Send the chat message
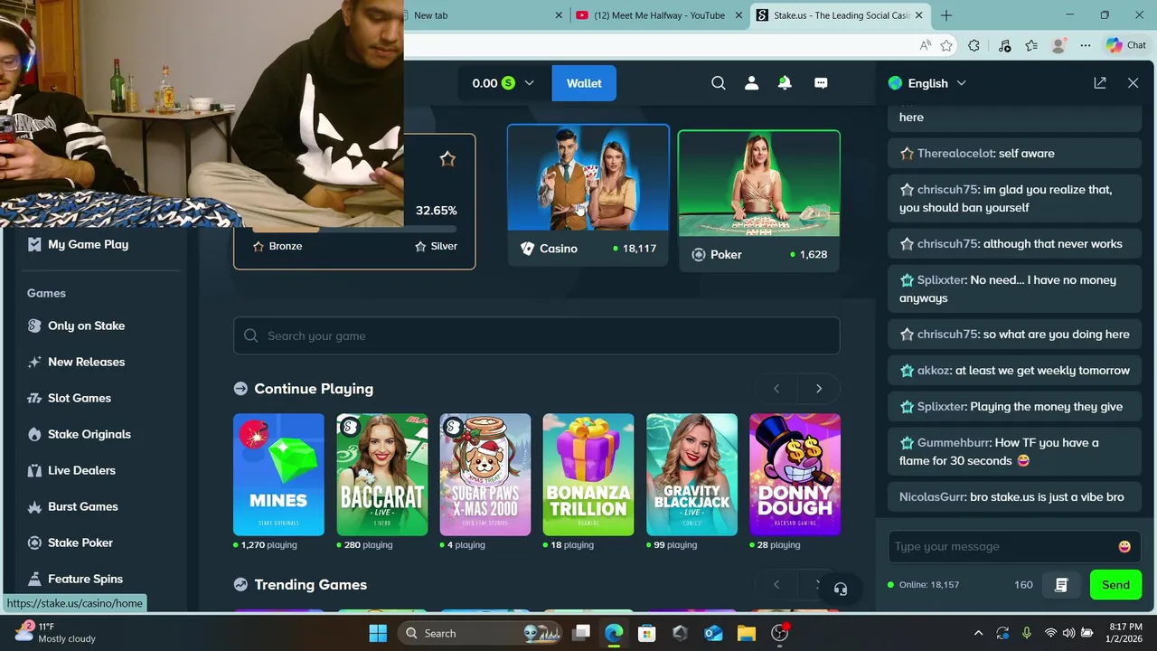Screen dimensions: 1157x651 1115,585
